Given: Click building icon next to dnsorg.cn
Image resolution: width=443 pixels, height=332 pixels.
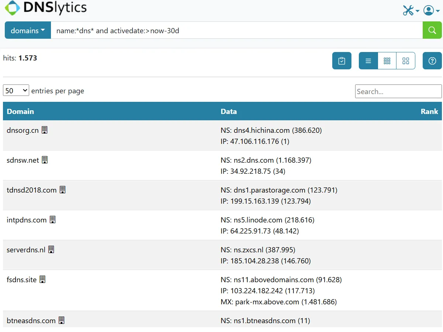Looking at the screenshot, I should (x=45, y=130).
